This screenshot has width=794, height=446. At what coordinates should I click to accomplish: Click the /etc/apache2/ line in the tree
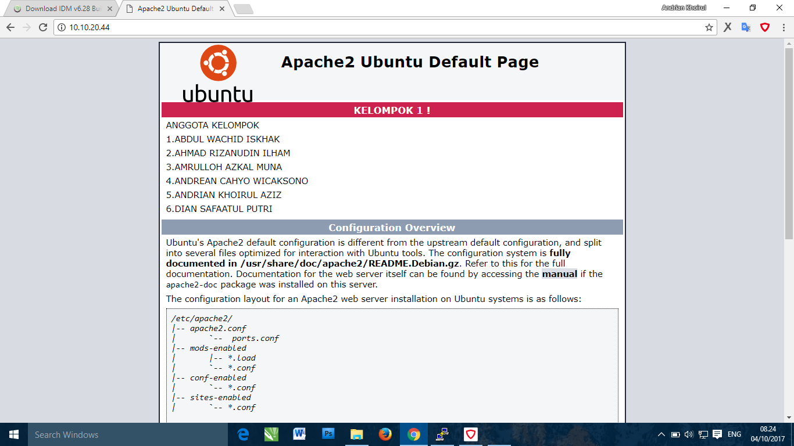[x=202, y=318]
